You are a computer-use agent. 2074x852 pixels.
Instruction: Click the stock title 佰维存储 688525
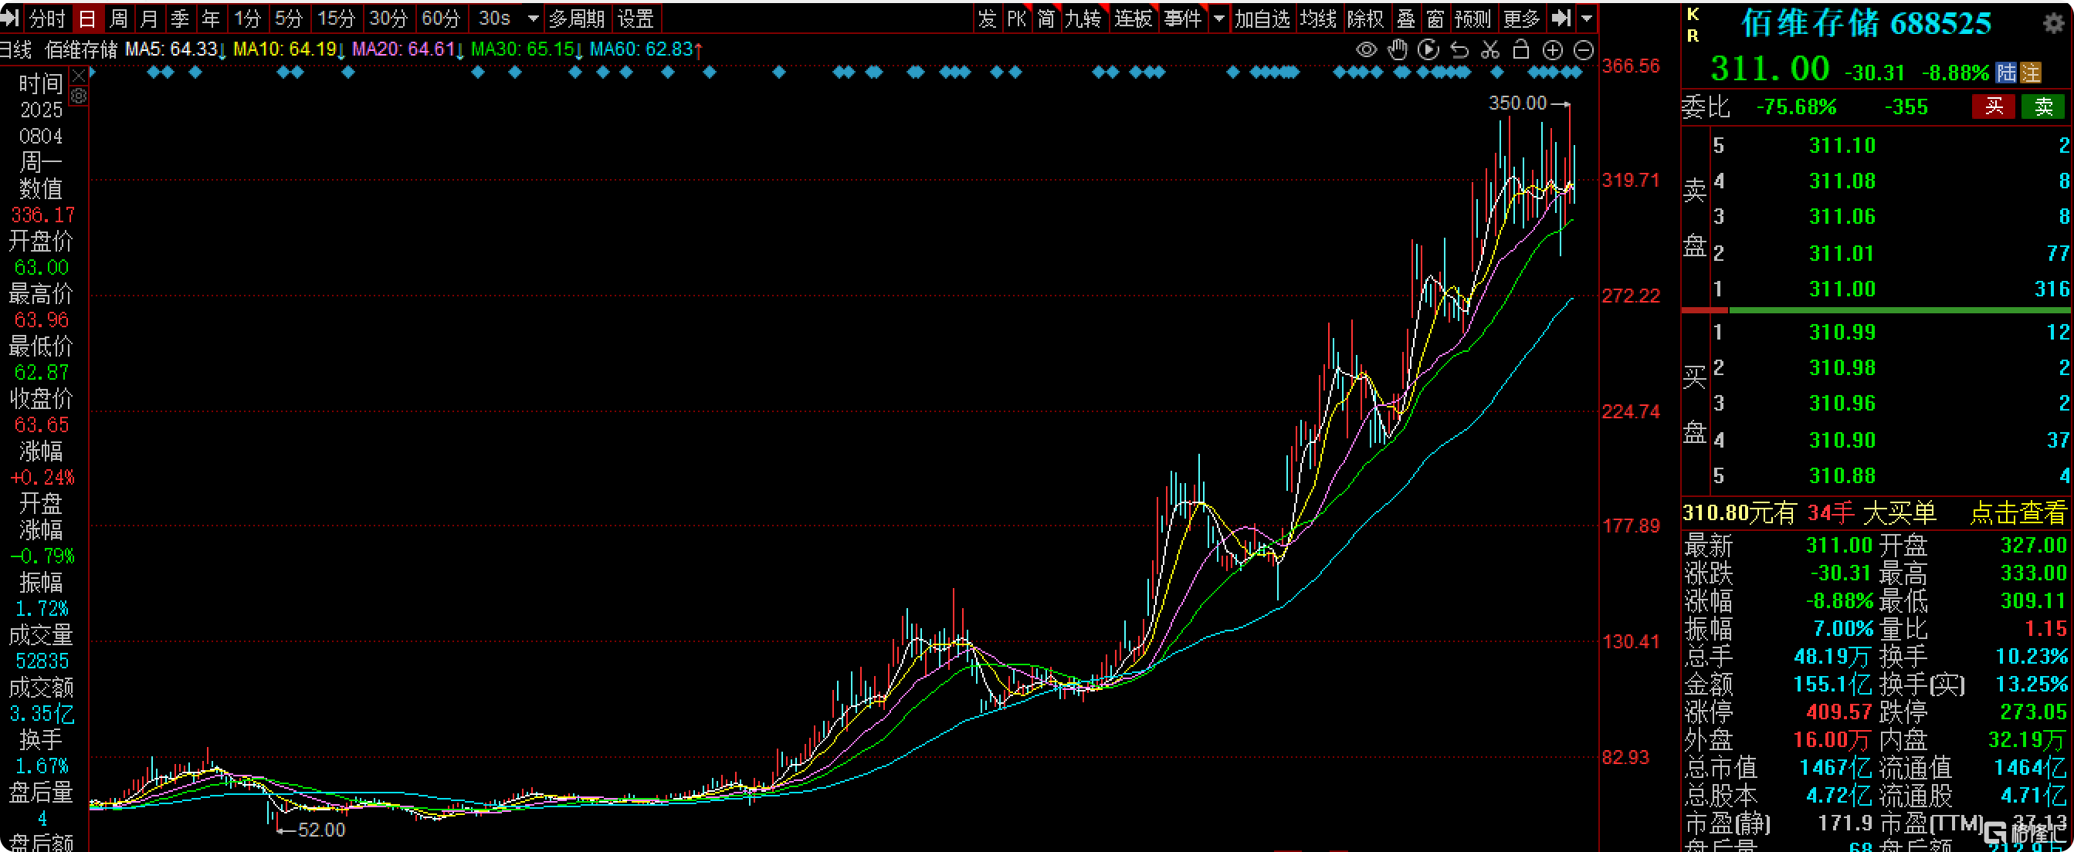[x=1866, y=23]
